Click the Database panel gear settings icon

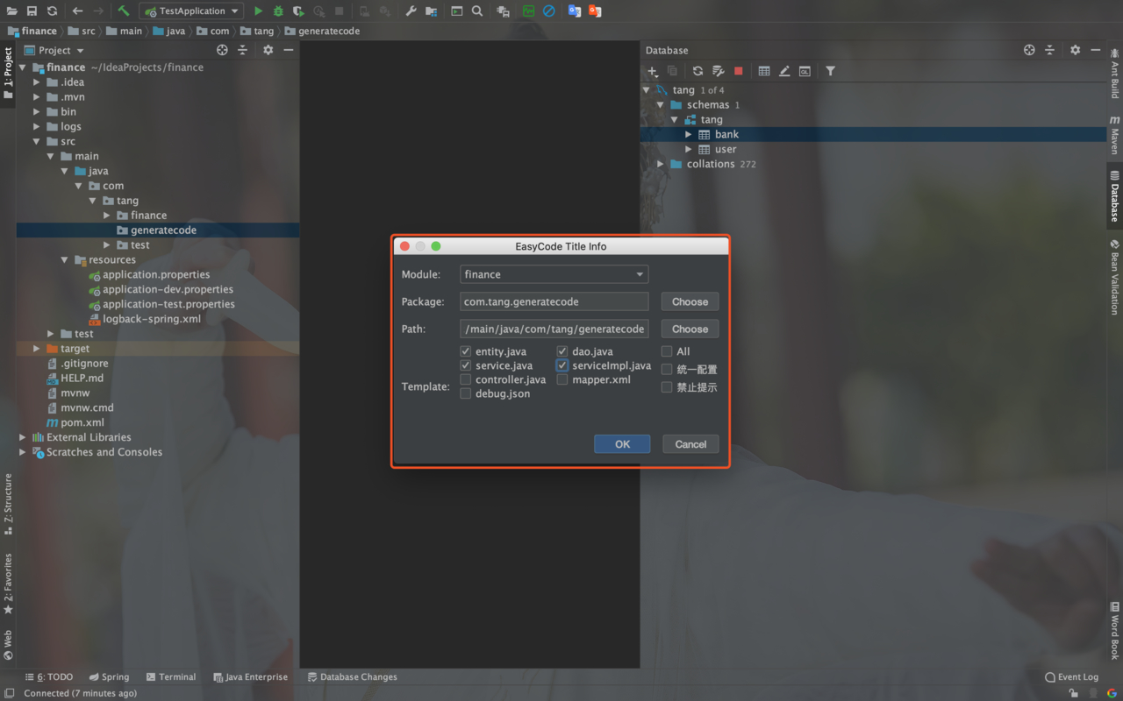(x=1075, y=50)
